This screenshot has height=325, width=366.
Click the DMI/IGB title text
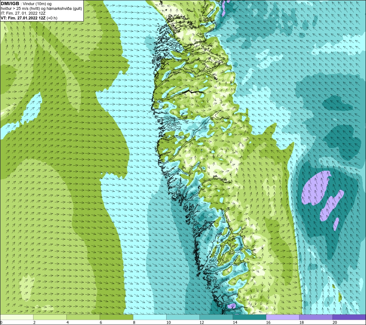coord(10,4)
